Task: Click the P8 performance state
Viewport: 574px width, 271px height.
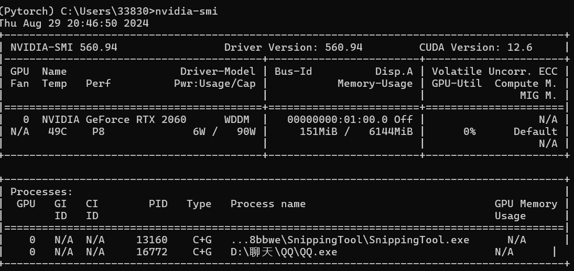Action: tap(99, 131)
